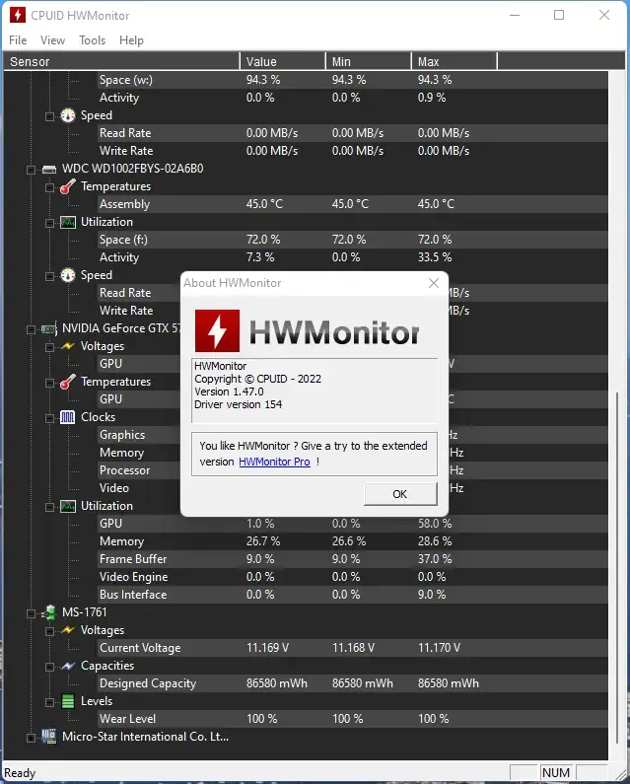Click the green Levels icon
Image resolution: width=630 pixels, height=784 pixels.
(68, 701)
